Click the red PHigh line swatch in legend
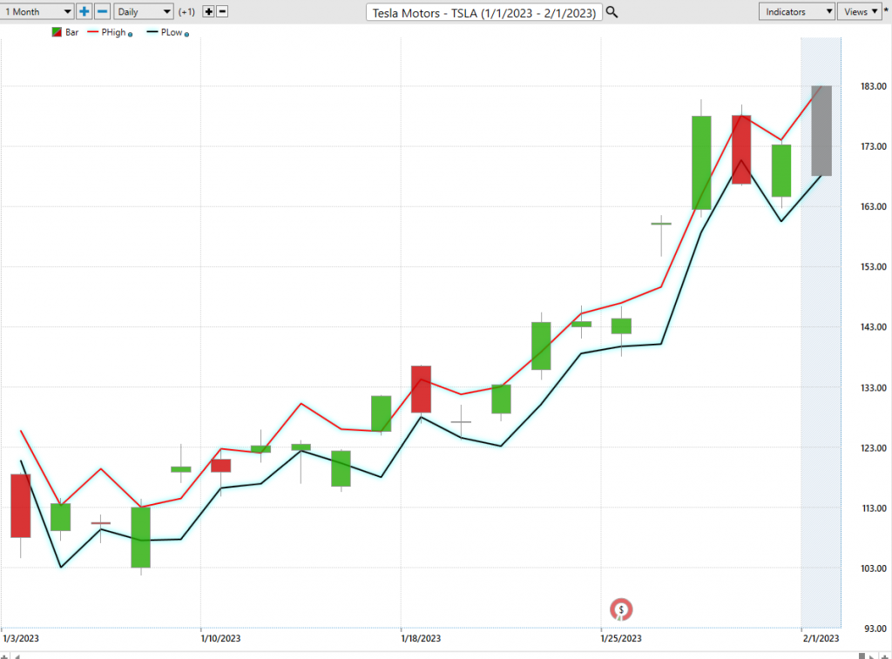892x659 pixels. point(92,32)
